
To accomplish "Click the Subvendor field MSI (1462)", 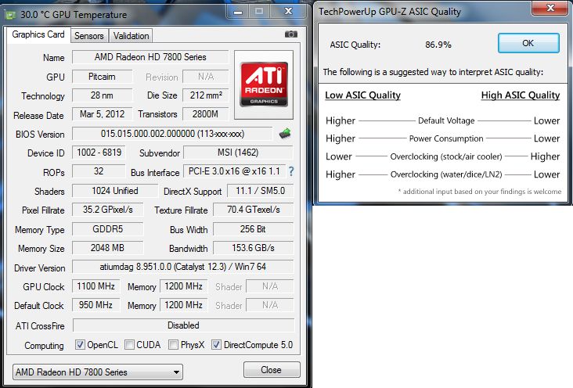I will pyautogui.click(x=238, y=153).
